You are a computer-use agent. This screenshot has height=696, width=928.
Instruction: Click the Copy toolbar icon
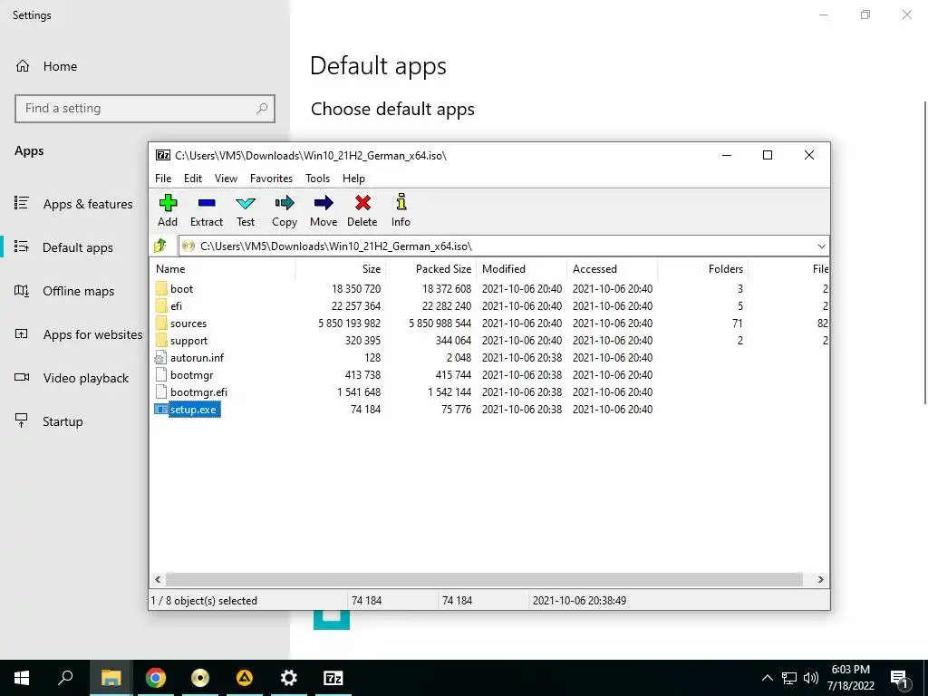coord(285,210)
